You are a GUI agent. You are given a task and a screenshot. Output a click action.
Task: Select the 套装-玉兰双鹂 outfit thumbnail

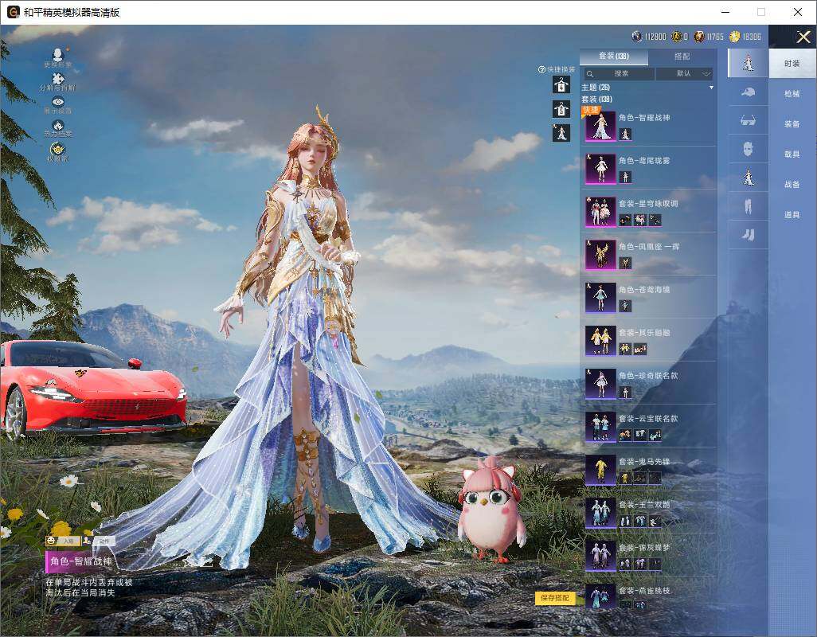point(600,513)
